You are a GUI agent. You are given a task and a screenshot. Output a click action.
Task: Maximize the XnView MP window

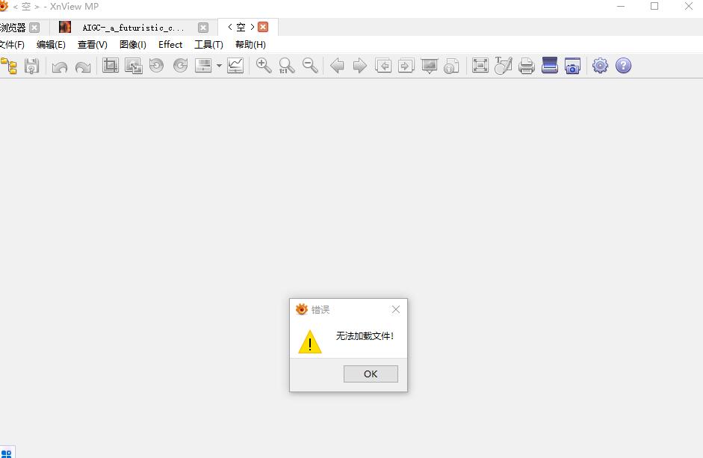tap(654, 6)
